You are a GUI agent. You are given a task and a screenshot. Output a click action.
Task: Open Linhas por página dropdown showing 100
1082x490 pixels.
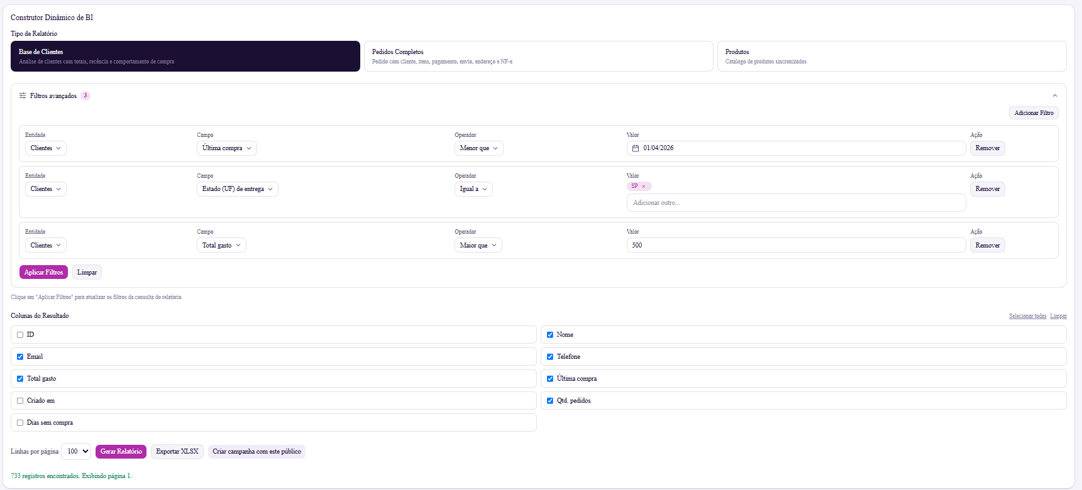[x=76, y=452]
